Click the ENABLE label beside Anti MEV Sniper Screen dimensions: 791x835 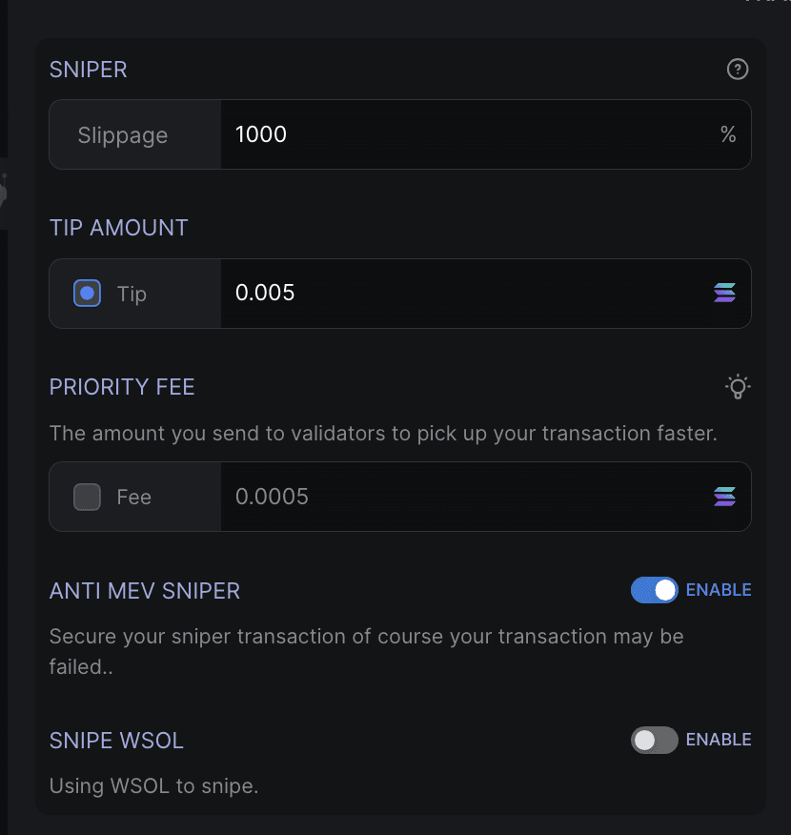(x=719, y=590)
